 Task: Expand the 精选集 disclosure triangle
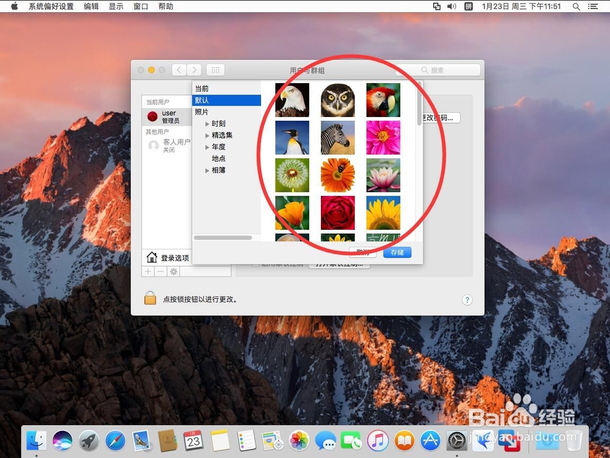pyautogui.click(x=207, y=135)
